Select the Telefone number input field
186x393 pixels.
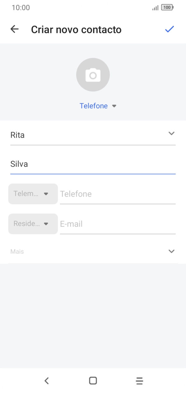(118, 194)
